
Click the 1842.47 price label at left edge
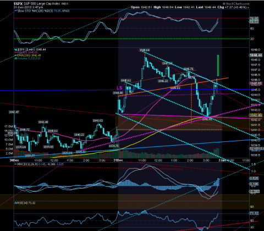[x=14, y=112]
